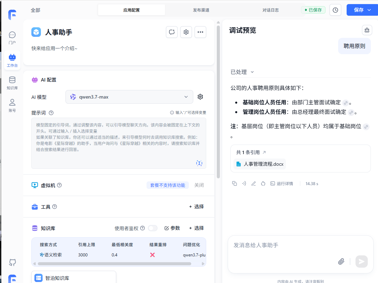
Task: Click the FastGPT logo at top left
Action: tap(12, 14)
